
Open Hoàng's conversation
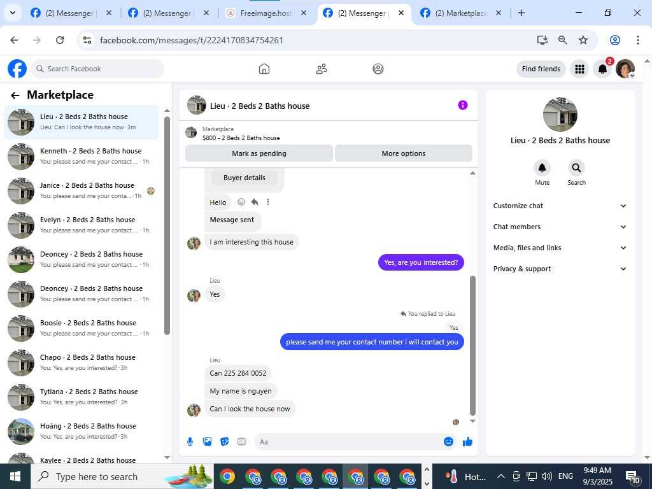[81, 431]
